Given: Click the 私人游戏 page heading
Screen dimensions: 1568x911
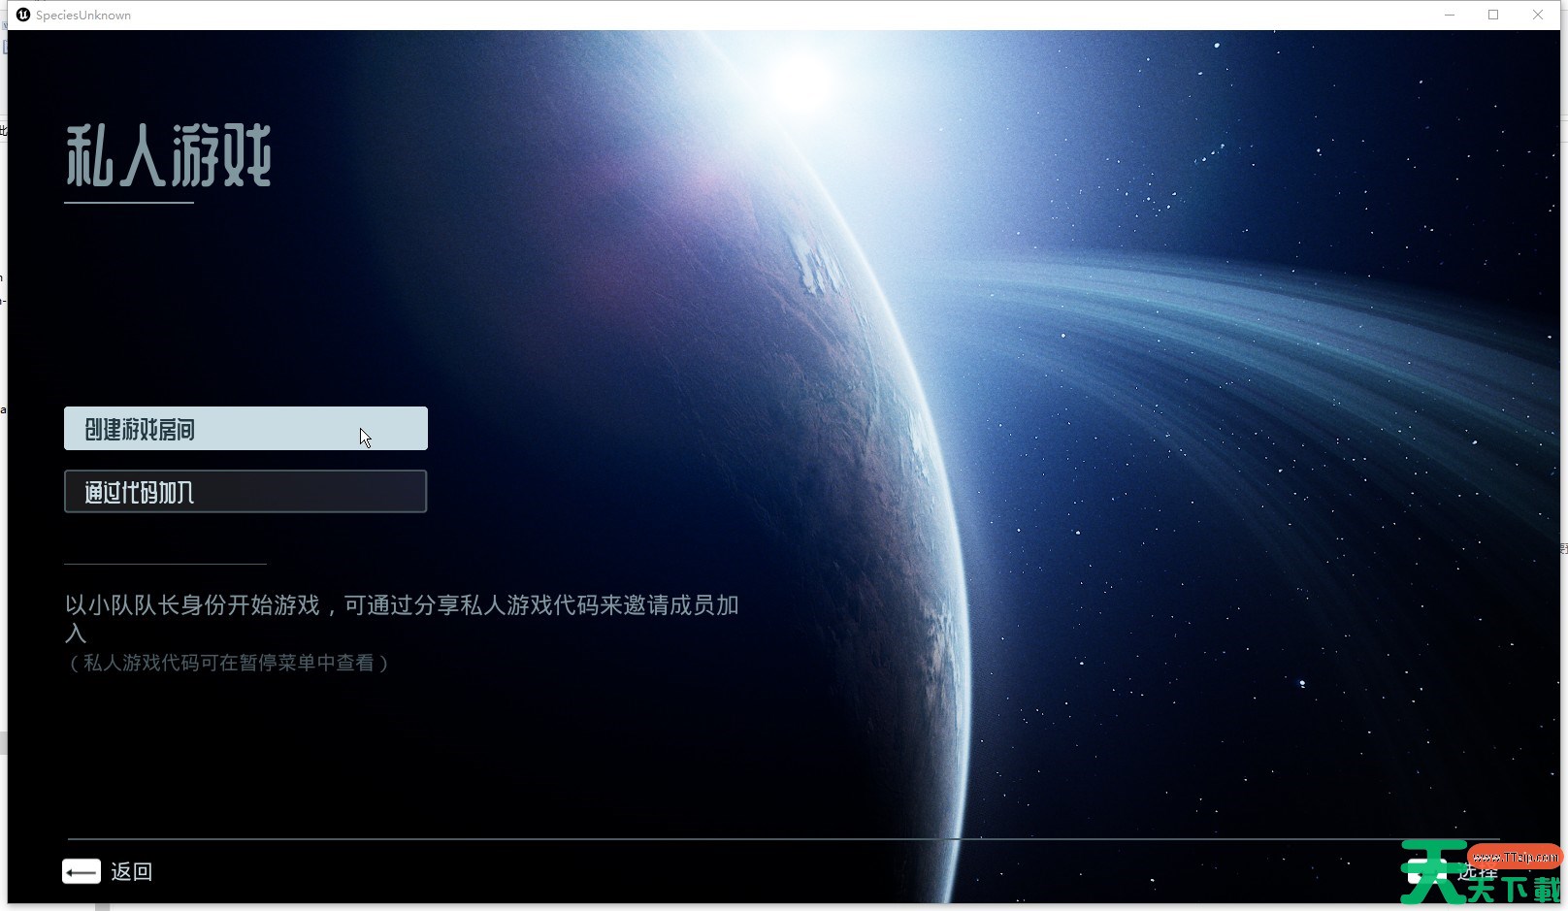Looking at the screenshot, I should pos(168,156).
